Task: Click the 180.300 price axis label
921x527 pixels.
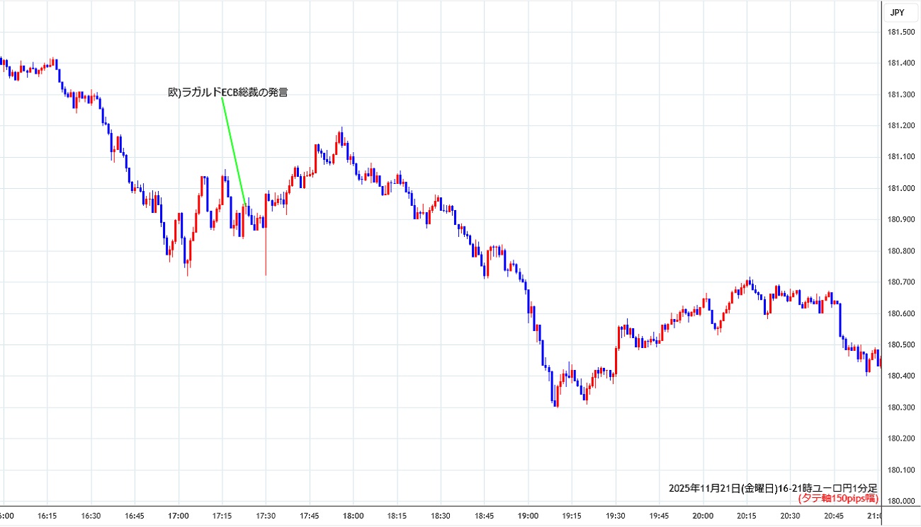Action: click(901, 407)
